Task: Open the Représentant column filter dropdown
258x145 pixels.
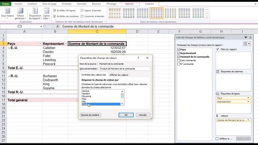Action: tap(66, 44)
